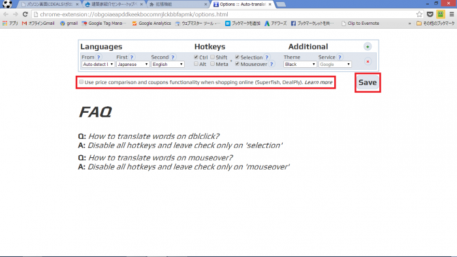Viewport: 457px width, 257px height.
Task: Open Clip to Evernote bookmark
Action: click(360, 23)
